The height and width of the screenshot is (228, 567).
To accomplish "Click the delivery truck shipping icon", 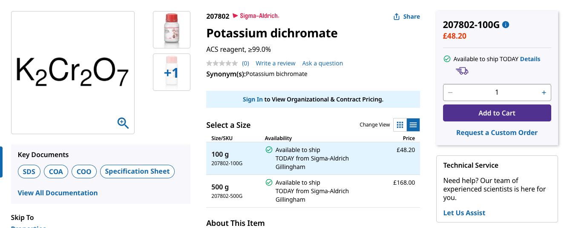I will (462, 70).
